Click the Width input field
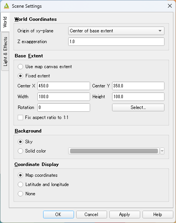This screenshot has height=223, width=176. coord(64,97)
